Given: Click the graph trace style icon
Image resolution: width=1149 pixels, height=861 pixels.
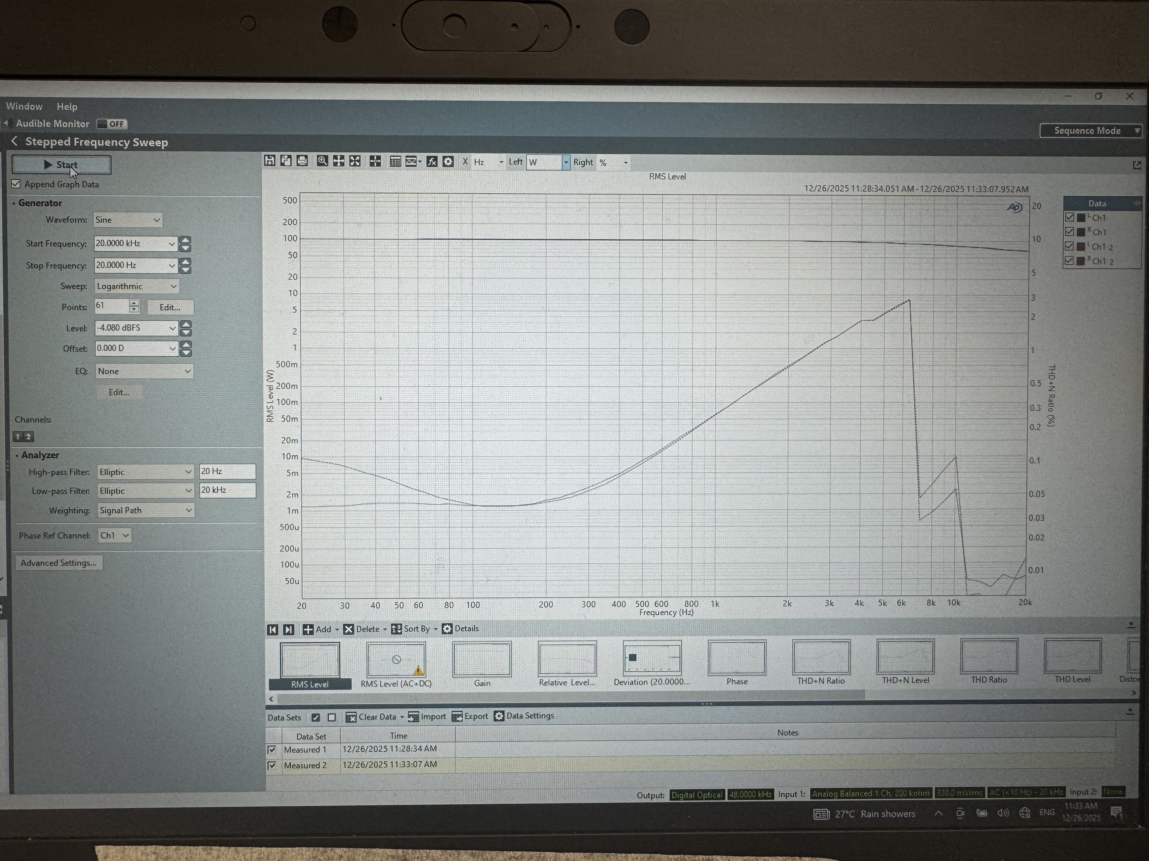Looking at the screenshot, I should point(413,161).
